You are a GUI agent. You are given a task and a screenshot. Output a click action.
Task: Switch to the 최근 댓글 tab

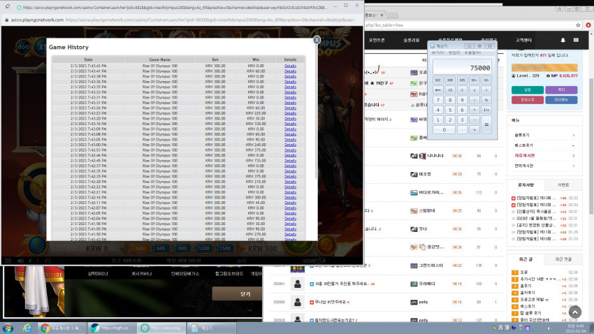563,259
